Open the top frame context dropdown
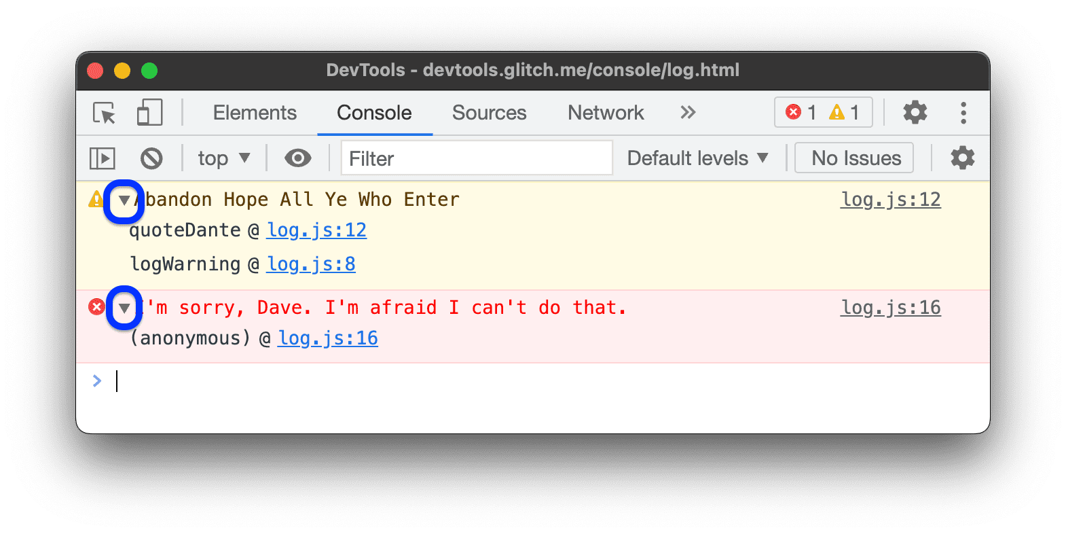The width and height of the screenshot is (1066, 534). [x=223, y=158]
